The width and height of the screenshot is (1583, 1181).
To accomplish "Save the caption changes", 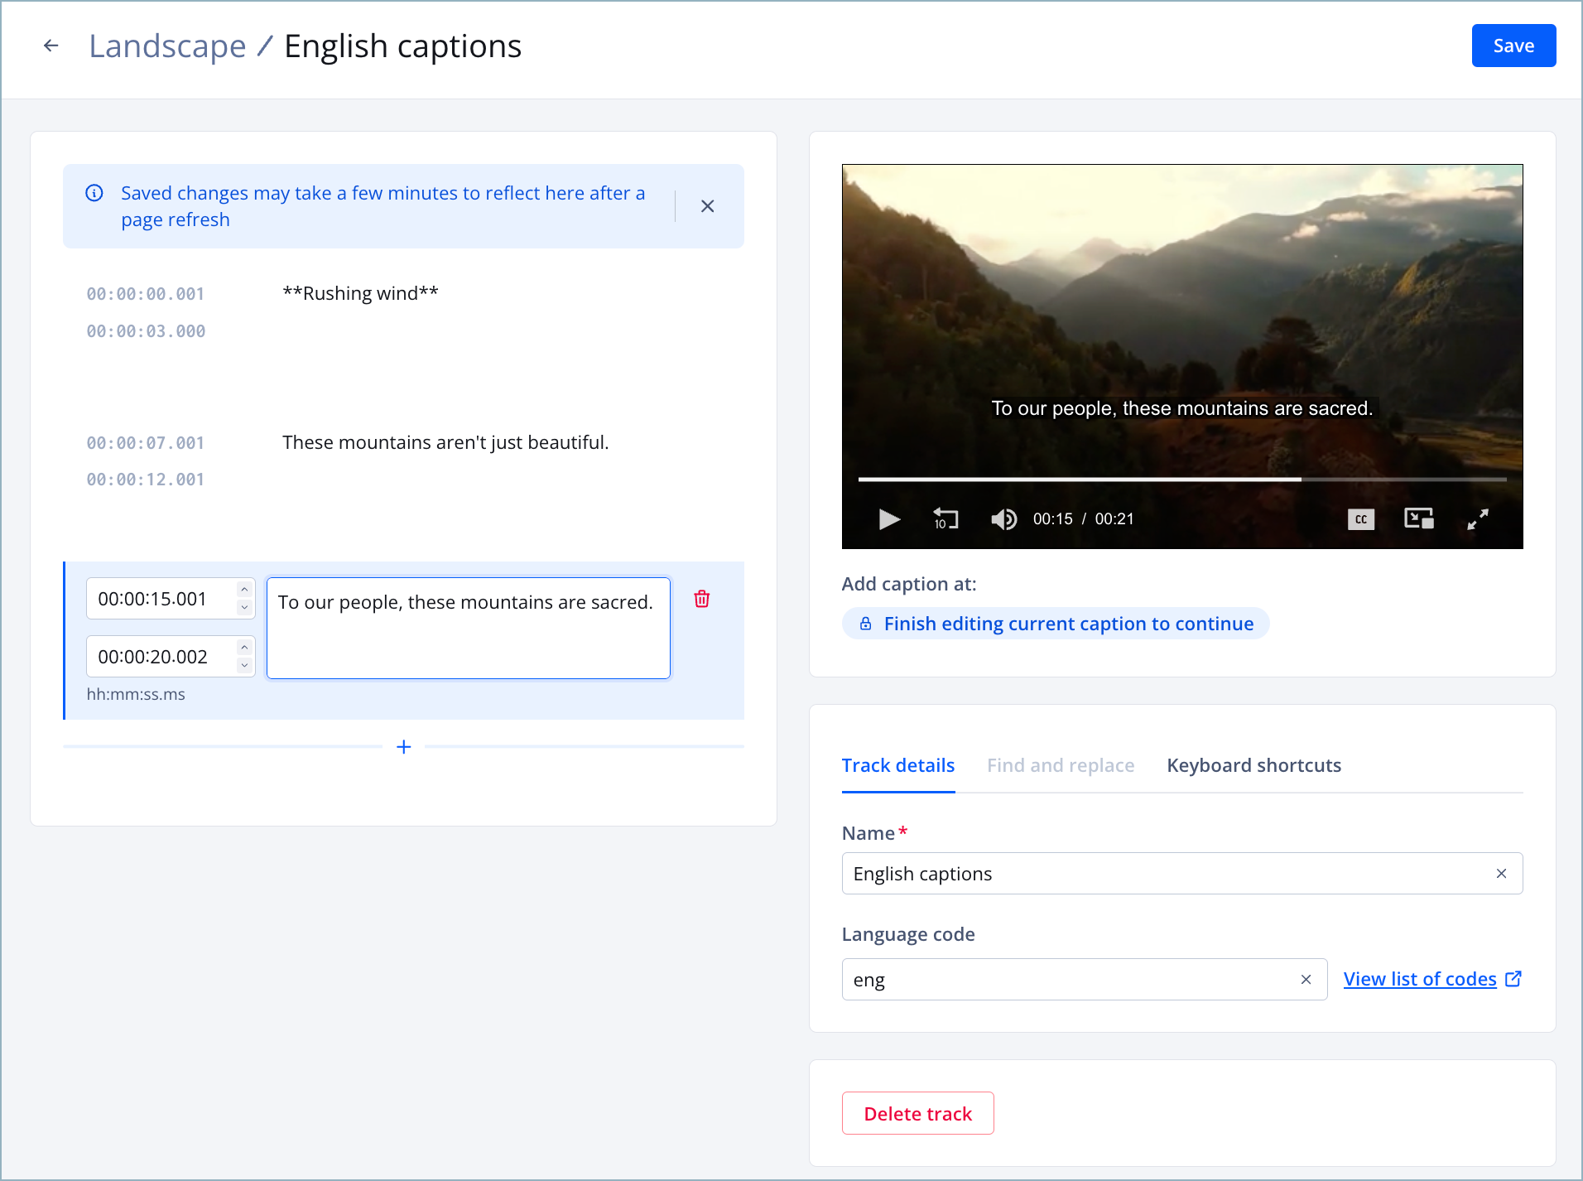I will 1513,46.
